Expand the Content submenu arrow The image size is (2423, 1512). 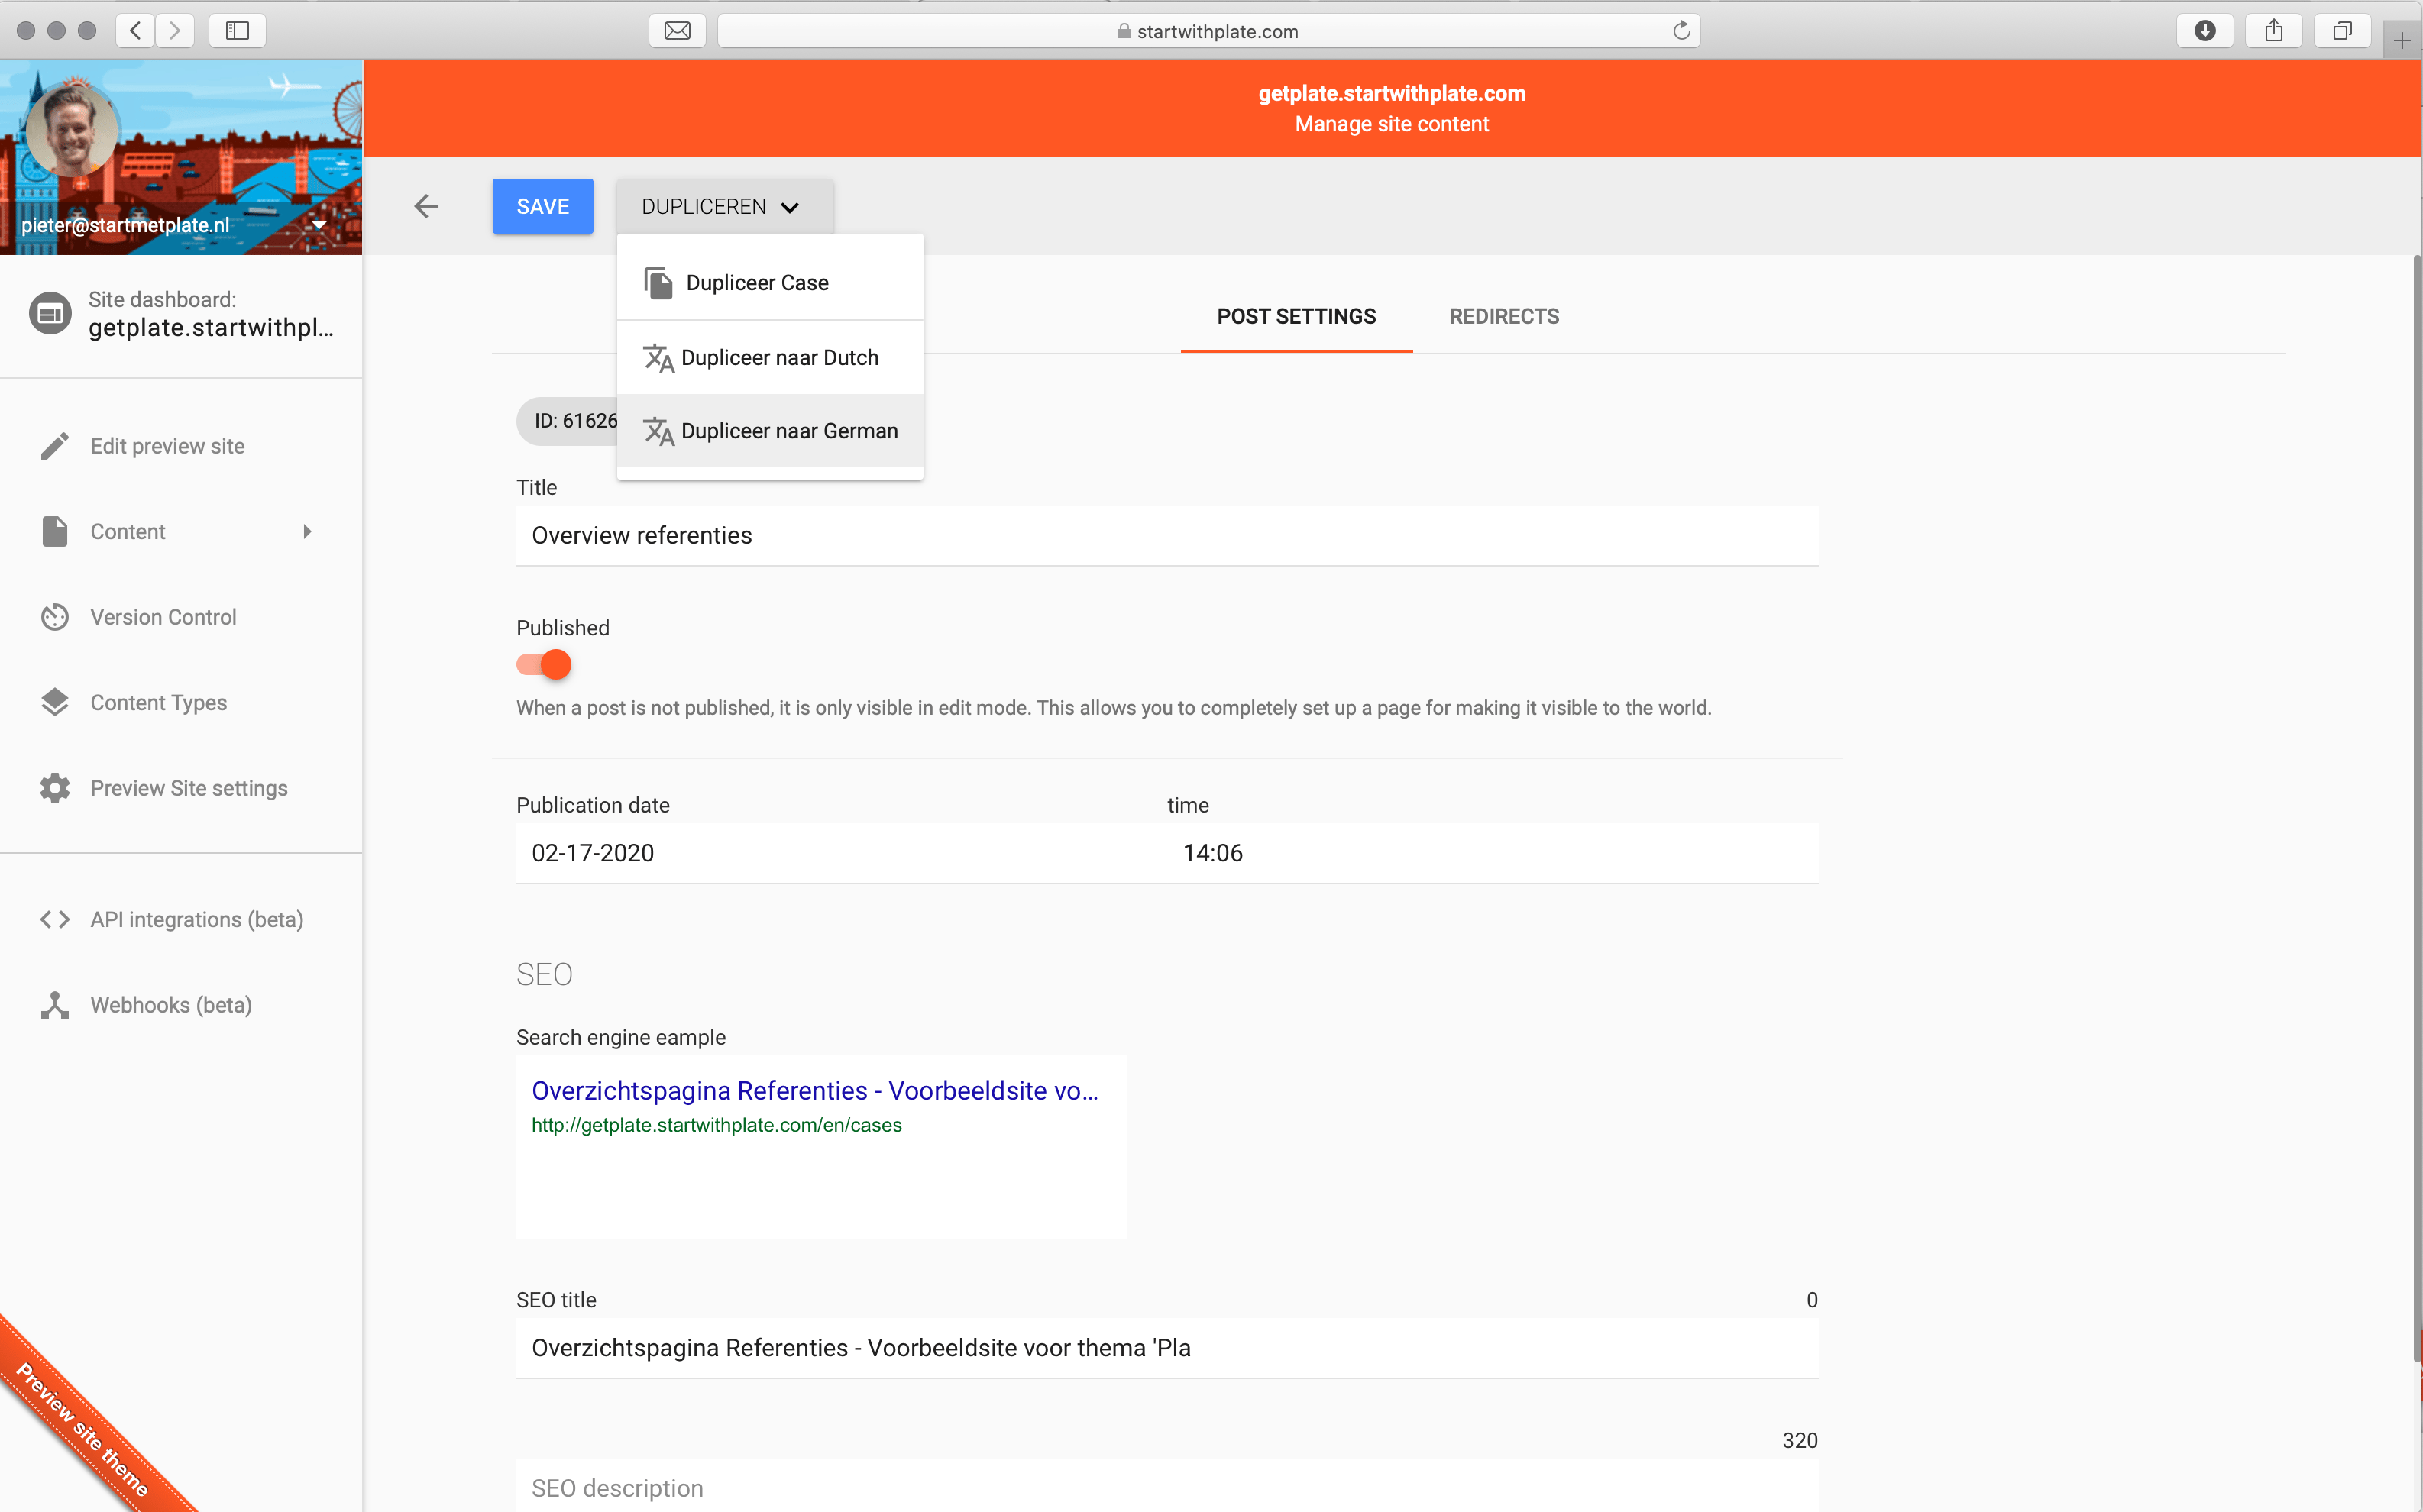point(307,532)
